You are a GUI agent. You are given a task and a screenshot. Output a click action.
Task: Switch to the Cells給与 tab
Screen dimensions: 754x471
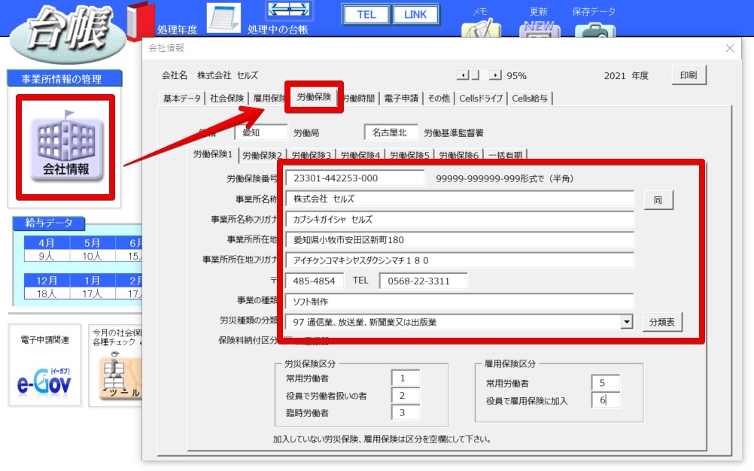click(x=530, y=99)
